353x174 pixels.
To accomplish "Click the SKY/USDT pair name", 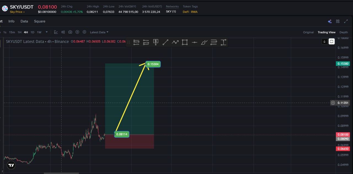I will pyautogui.click(x=22, y=7).
